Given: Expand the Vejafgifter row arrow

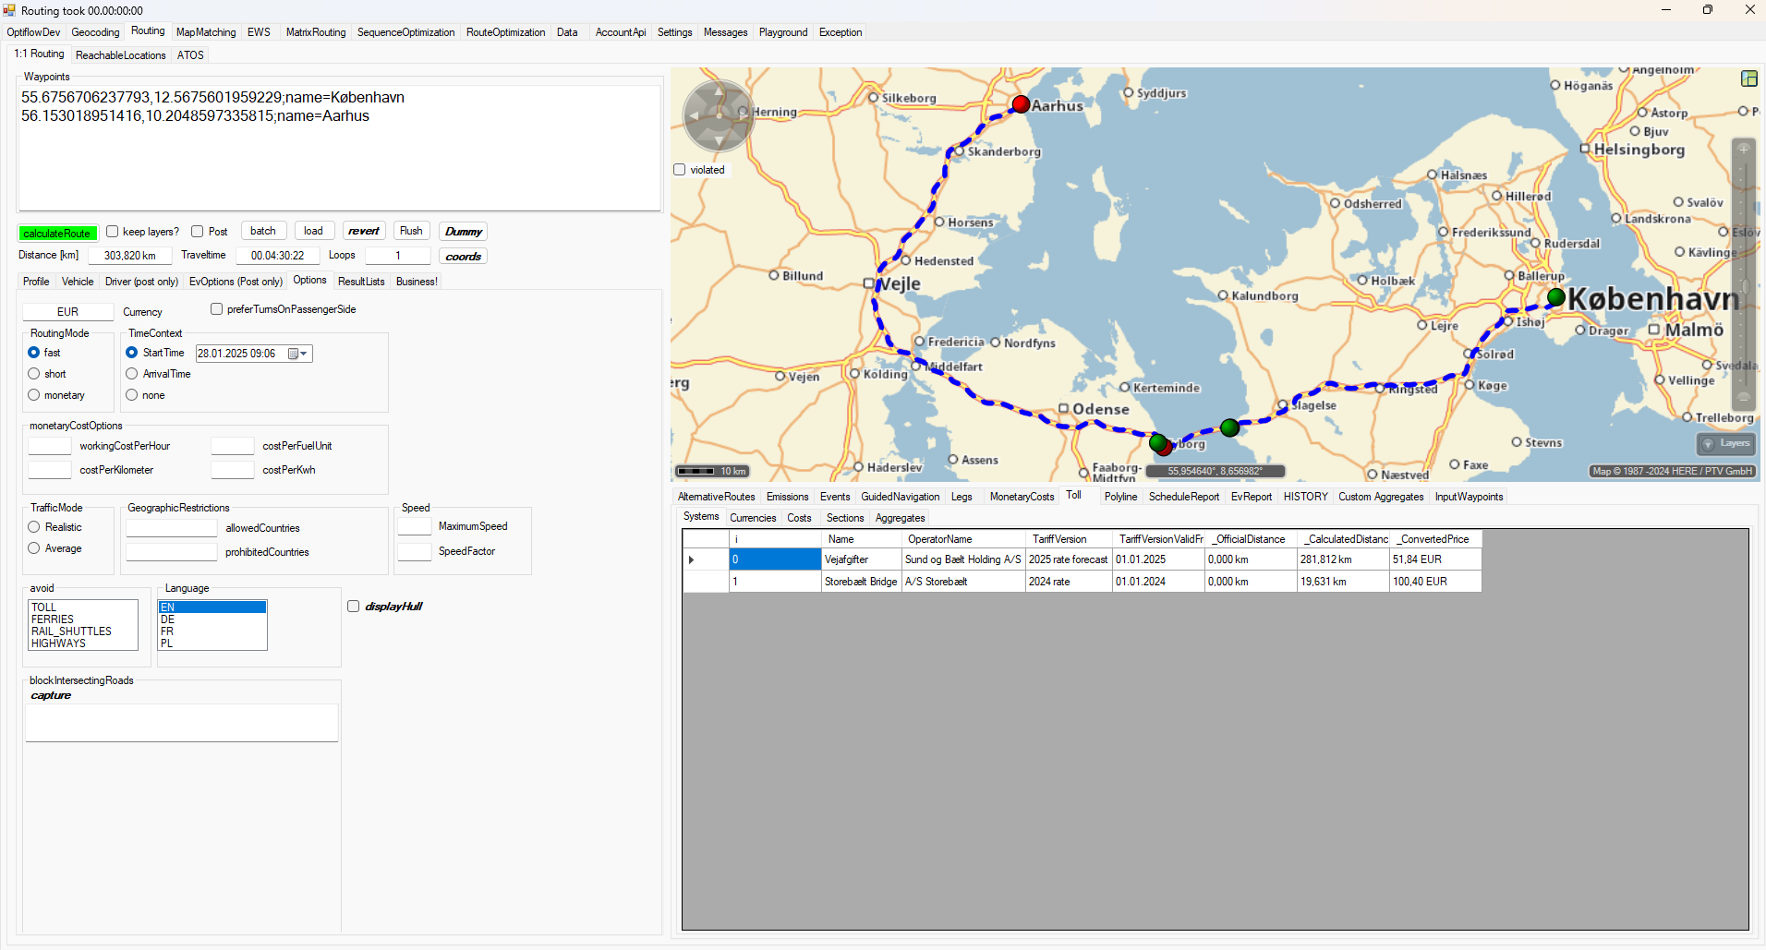Looking at the screenshot, I should pos(691,559).
